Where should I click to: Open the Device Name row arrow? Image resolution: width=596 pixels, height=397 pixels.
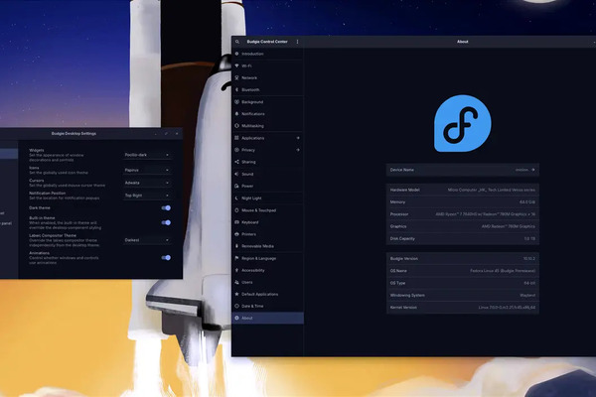[x=532, y=170]
